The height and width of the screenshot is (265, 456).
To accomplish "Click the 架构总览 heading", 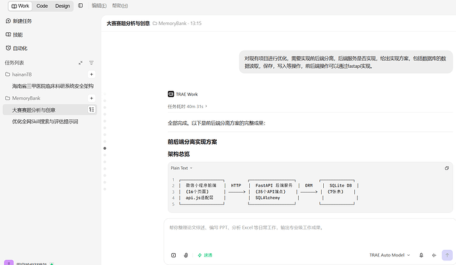I will (x=178, y=154).
